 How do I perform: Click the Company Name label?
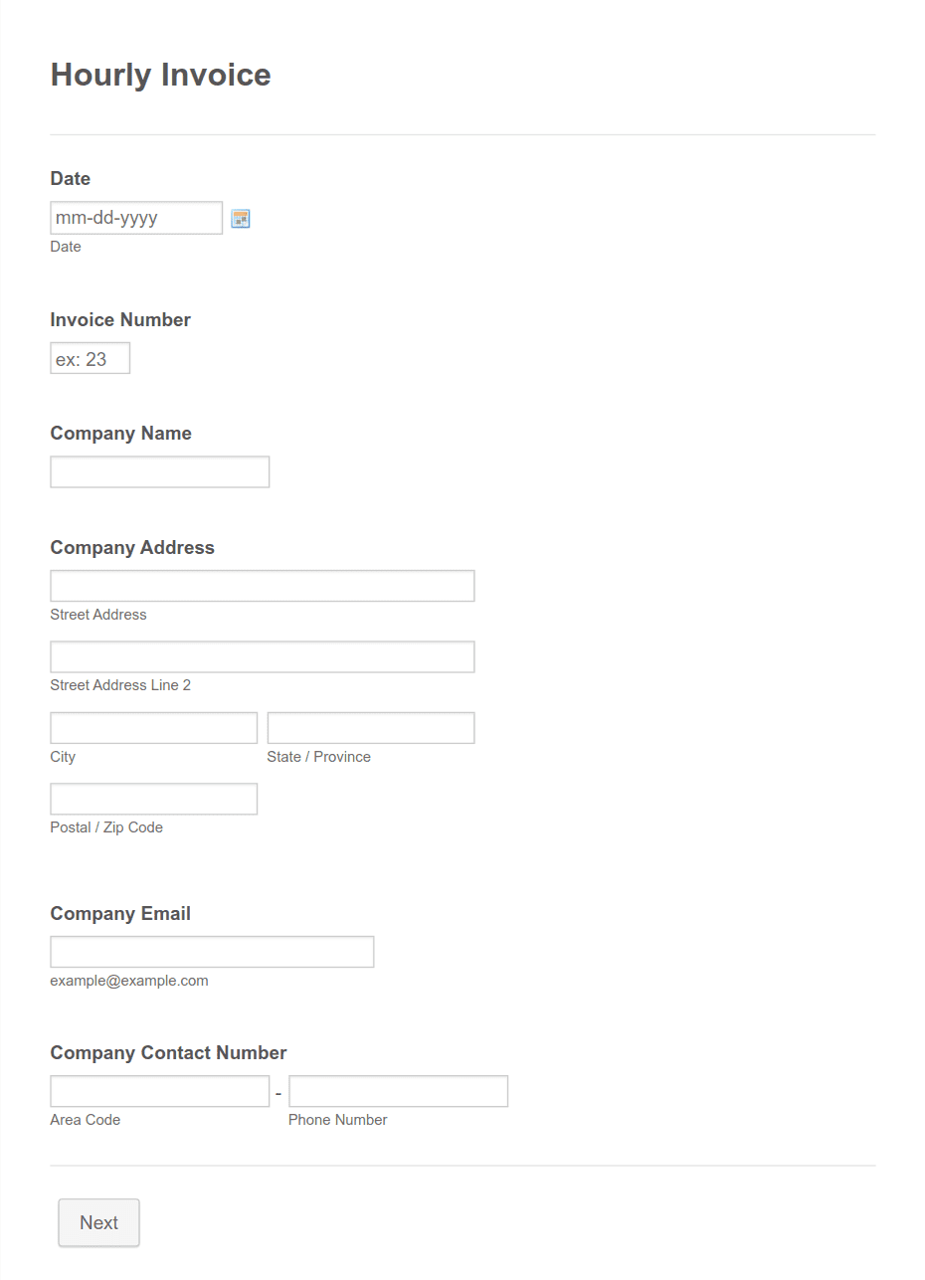click(120, 434)
